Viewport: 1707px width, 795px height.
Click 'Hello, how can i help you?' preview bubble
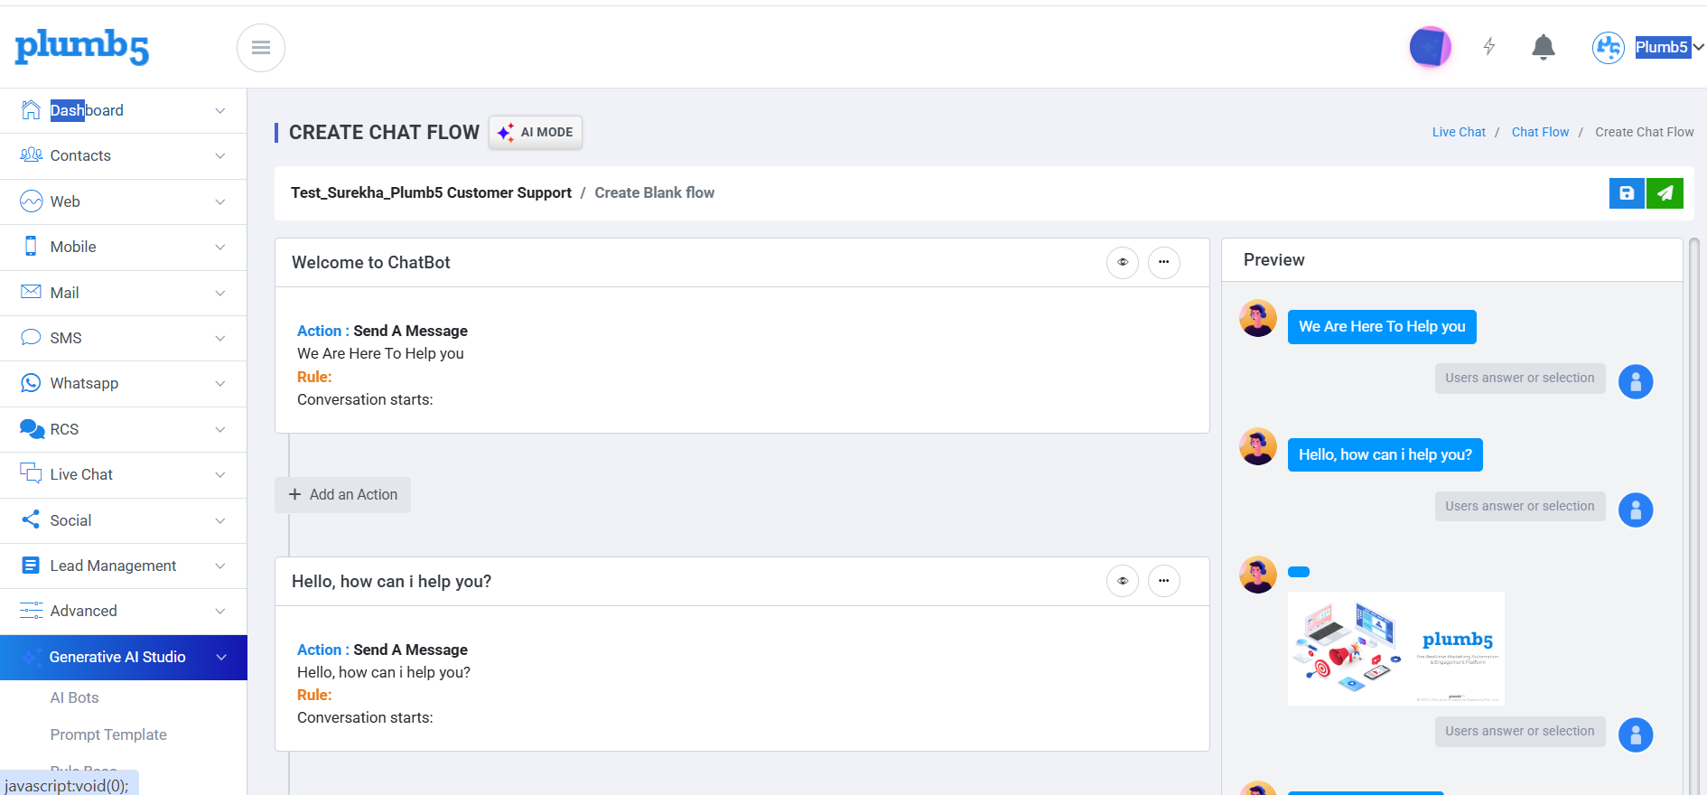pyautogui.click(x=1385, y=454)
